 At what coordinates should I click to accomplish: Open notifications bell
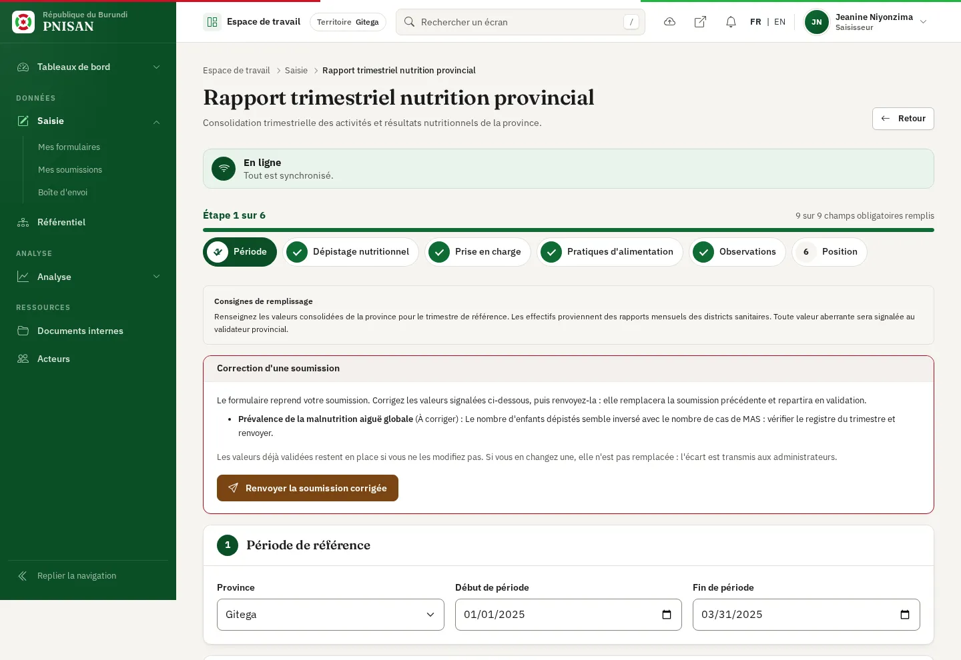[731, 22]
